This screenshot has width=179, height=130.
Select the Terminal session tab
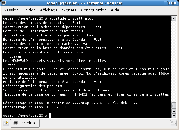click(25, 123)
